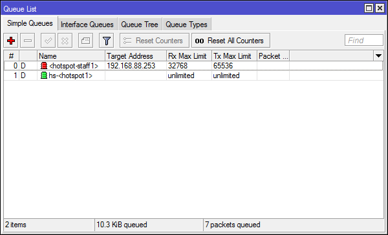Viewport: 388px width, 235px height.
Task: Maximize the Queue List window
Action: pos(369,8)
